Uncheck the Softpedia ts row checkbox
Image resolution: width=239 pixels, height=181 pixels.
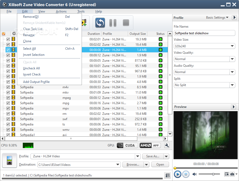click(x=8, y=124)
